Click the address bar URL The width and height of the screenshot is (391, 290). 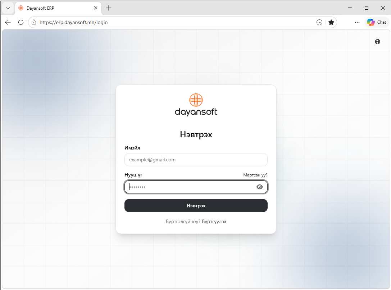coord(74,22)
